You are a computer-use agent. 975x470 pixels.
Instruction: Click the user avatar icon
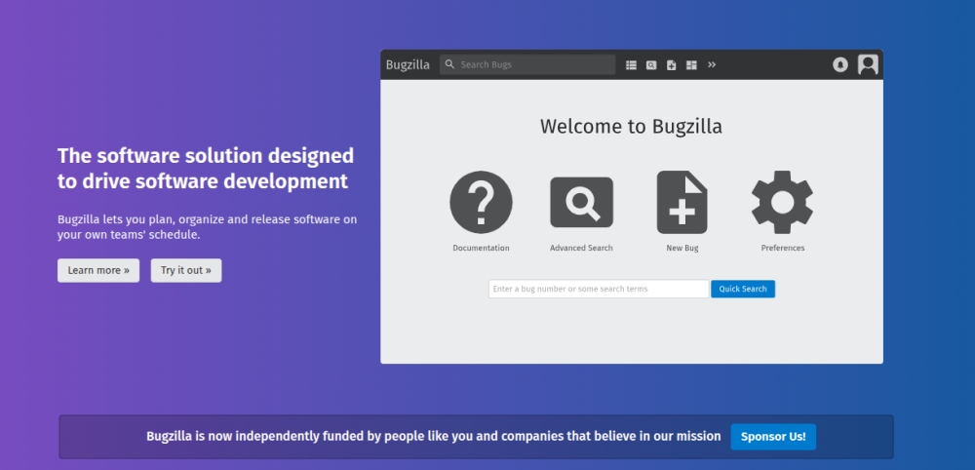coord(868,64)
